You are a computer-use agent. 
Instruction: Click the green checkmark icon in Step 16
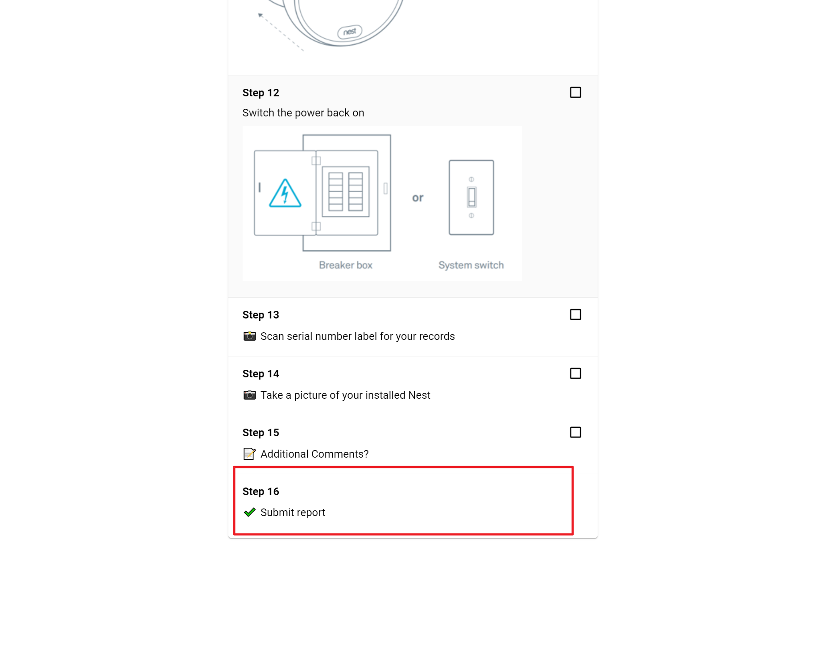(249, 512)
